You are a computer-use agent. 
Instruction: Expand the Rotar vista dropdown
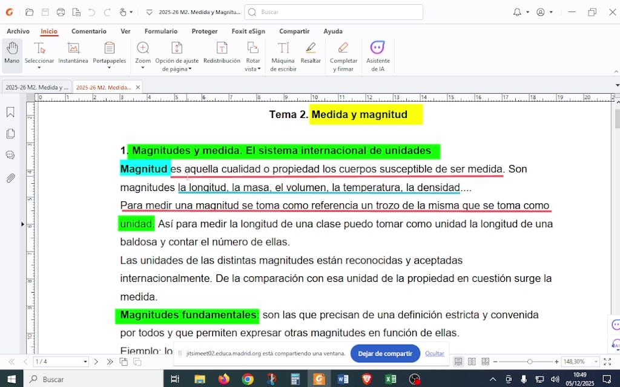tap(253, 69)
